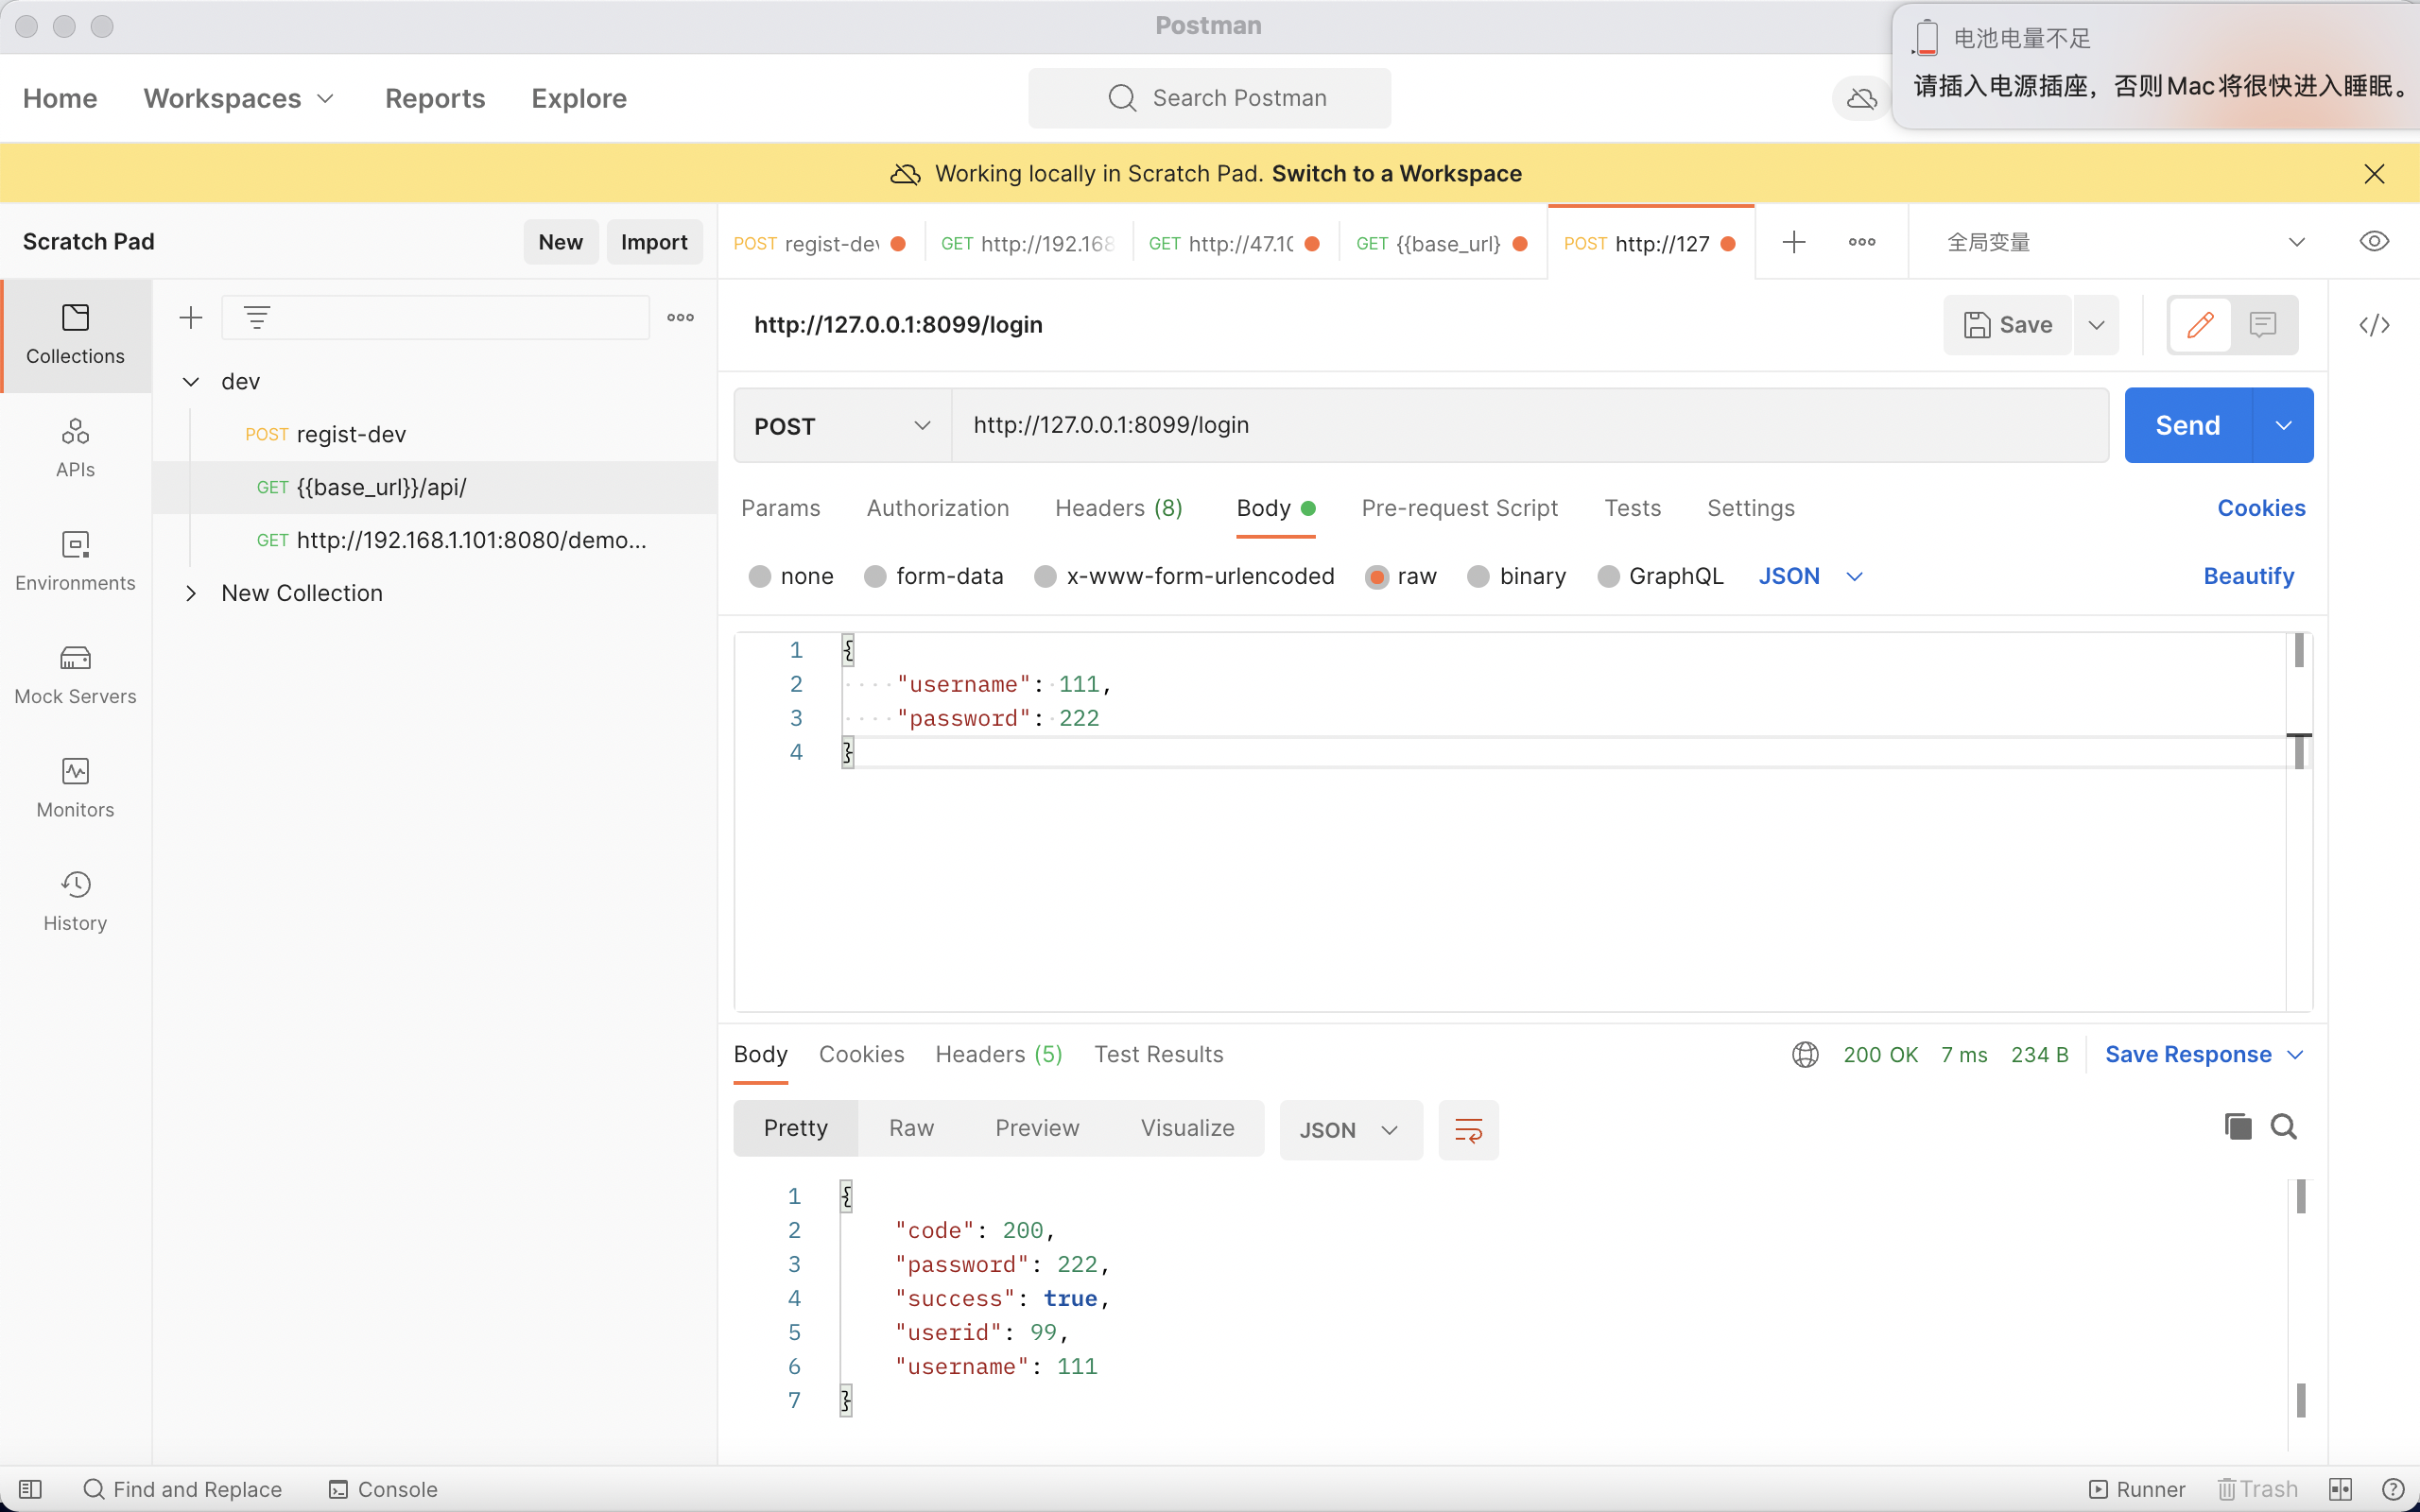This screenshot has height=1512, width=2420.
Task: Select the none body type
Action: (x=760, y=576)
